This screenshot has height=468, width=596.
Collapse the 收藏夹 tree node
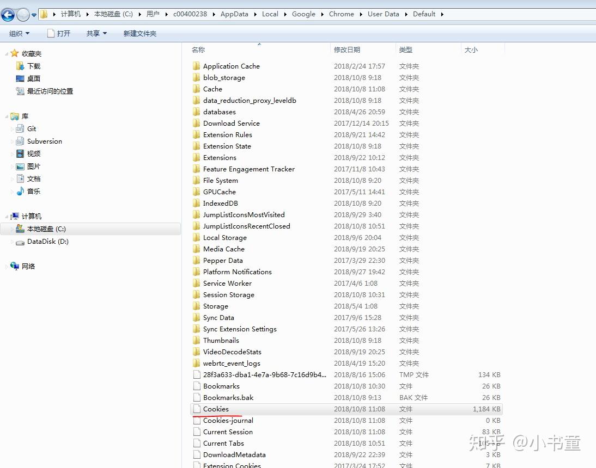[7, 54]
